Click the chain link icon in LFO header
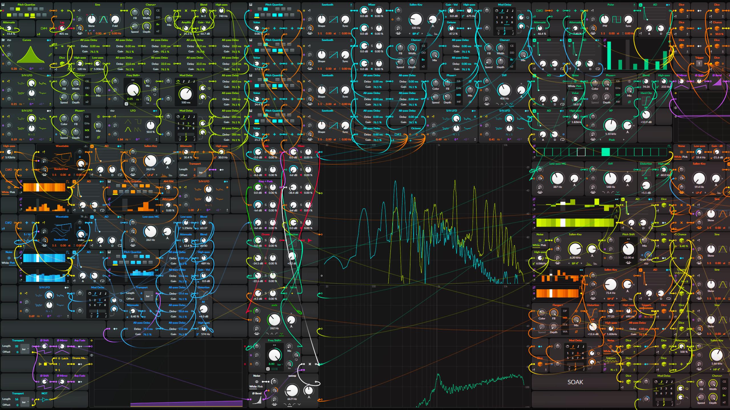 click(112, 111)
